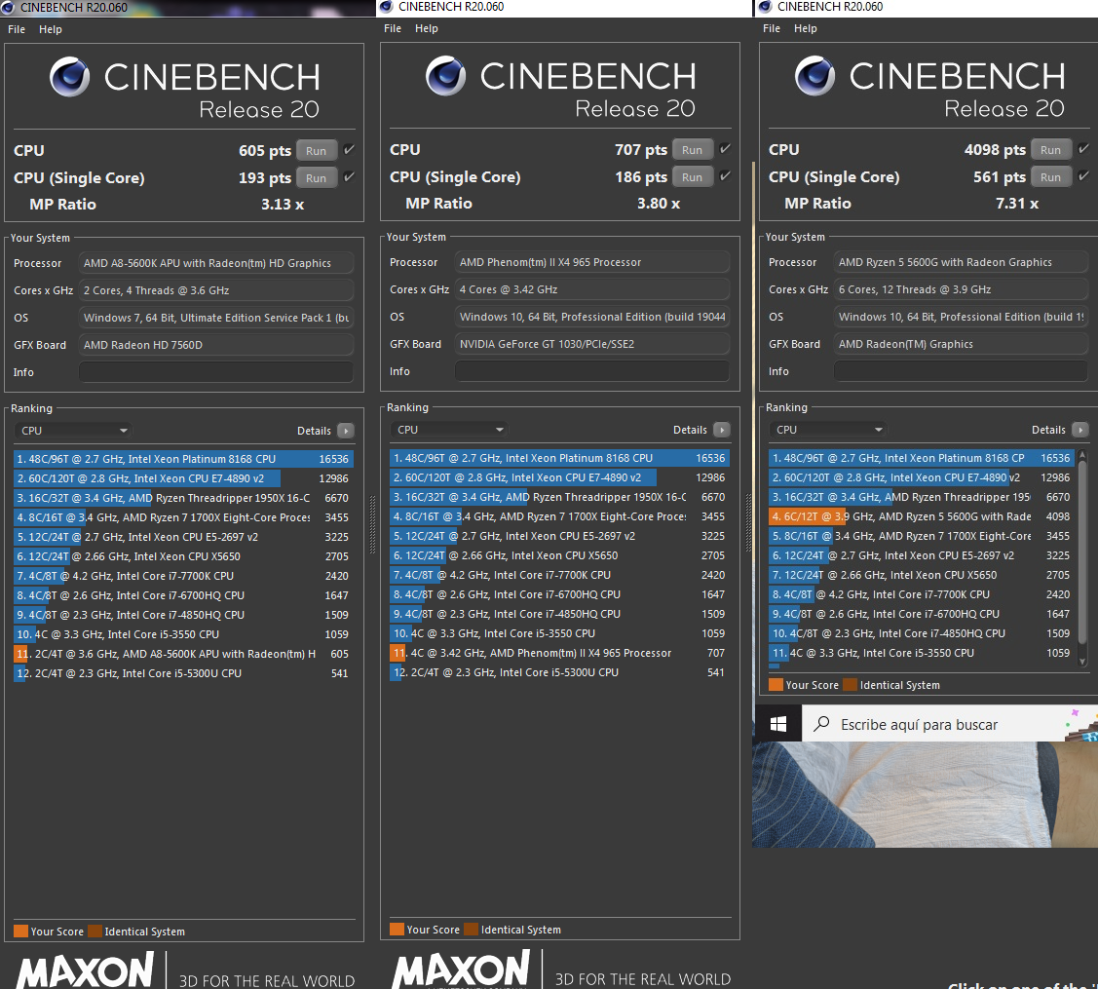Open the File menu in the A8-5600K window

[x=17, y=29]
